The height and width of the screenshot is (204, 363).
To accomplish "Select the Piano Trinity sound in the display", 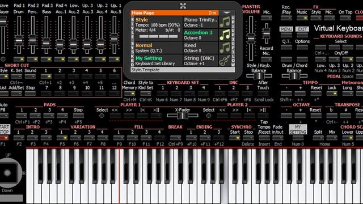I will pos(200,22).
